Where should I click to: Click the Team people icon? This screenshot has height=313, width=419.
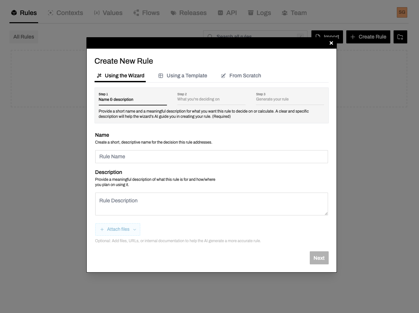284,12
